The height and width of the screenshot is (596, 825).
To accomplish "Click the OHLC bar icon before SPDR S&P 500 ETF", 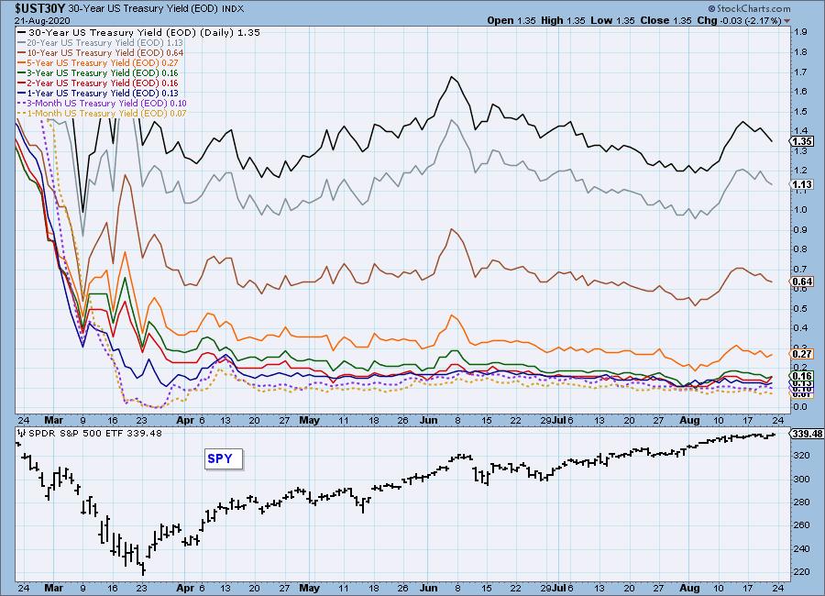I will point(21,434).
